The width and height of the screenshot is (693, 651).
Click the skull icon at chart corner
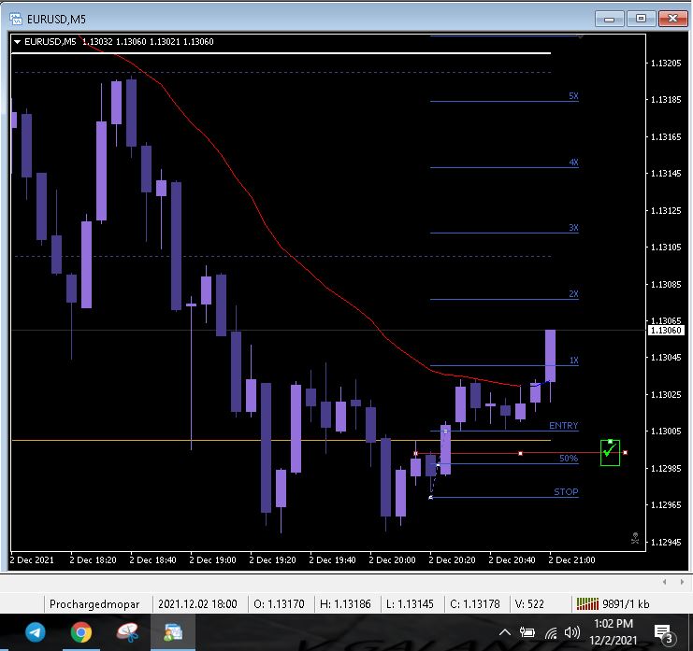tap(635, 538)
